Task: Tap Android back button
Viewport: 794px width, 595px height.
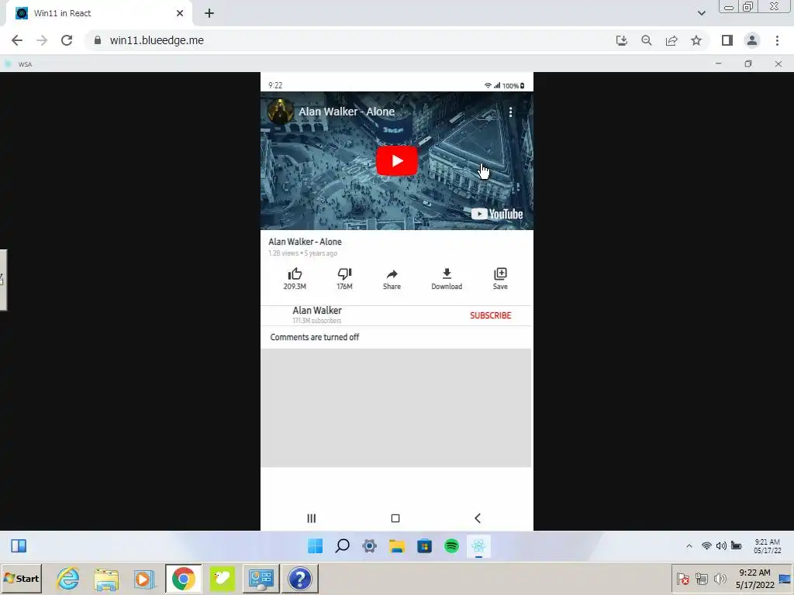Action: tap(478, 518)
